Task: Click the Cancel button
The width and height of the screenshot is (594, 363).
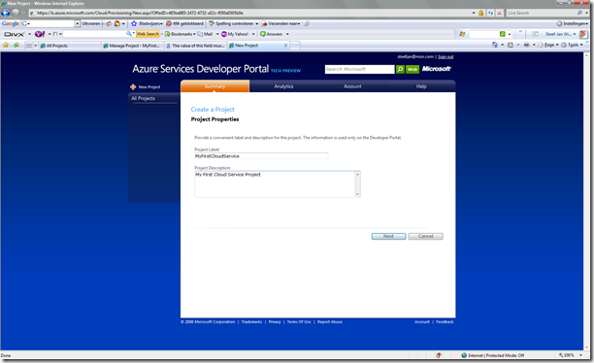Action: click(426, 236)
